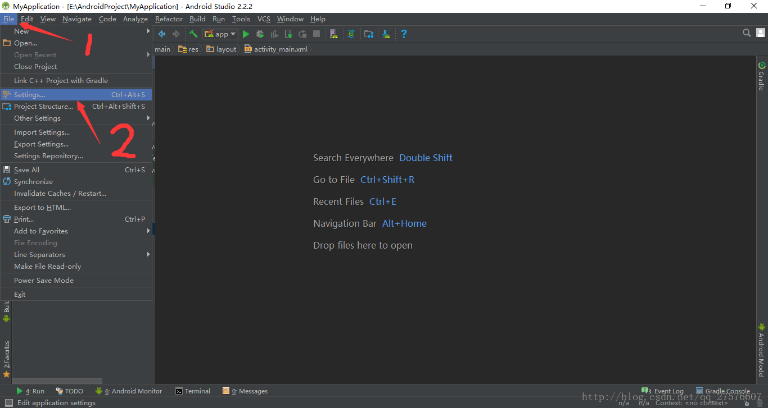Choose Invalidate Caches / Restart
The image size is (768, 408).
76,193
